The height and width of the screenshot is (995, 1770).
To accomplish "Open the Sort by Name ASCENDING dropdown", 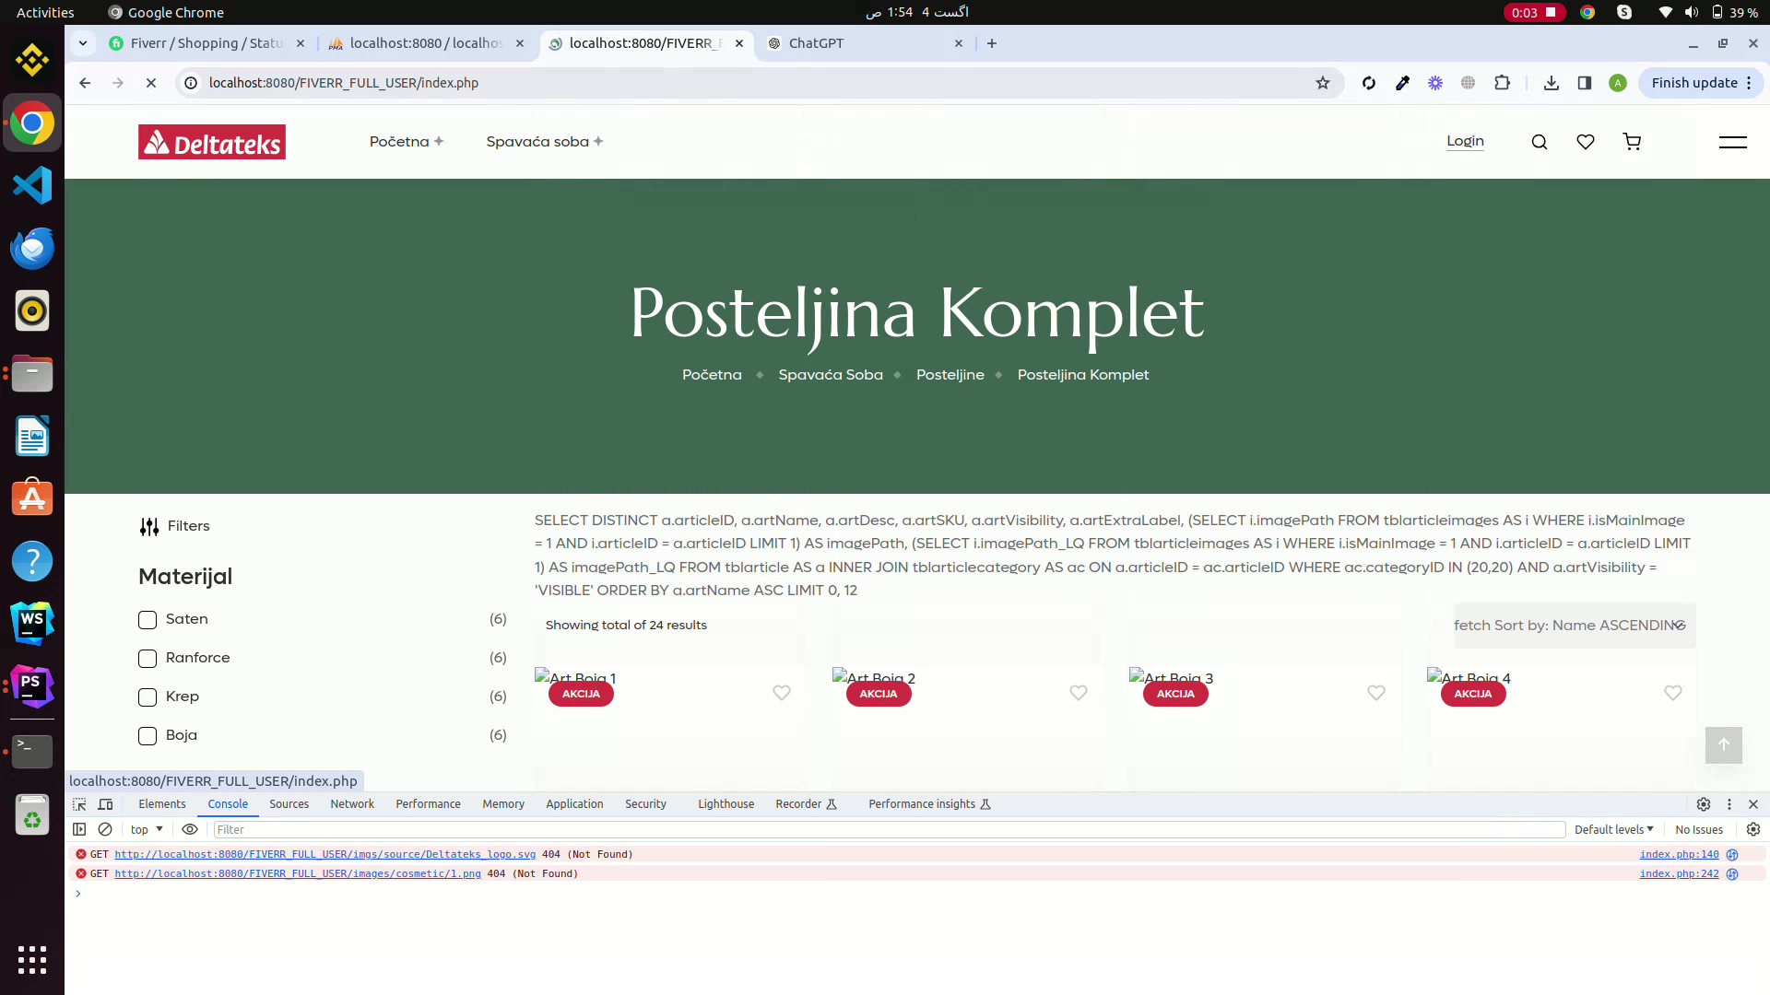I will (1574, 626).
